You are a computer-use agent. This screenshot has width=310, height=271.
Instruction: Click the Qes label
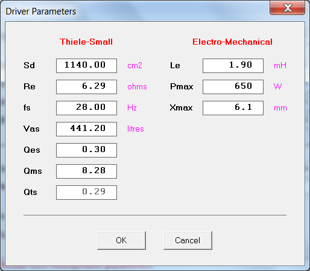(x=32, y=150)
